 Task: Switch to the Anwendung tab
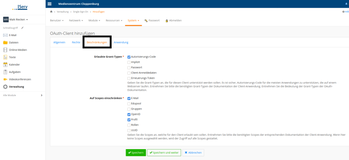coord(121,42)
